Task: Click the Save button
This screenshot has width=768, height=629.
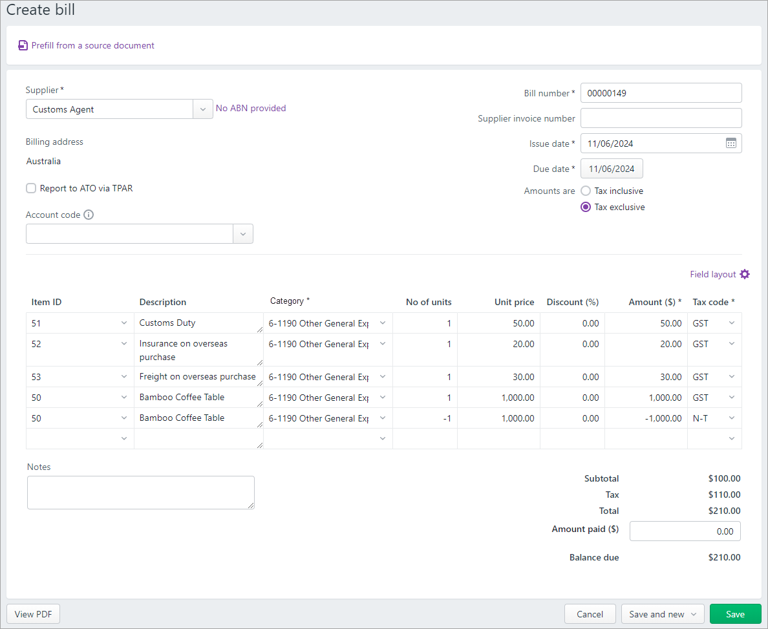Action: click(x=735, y=613)
